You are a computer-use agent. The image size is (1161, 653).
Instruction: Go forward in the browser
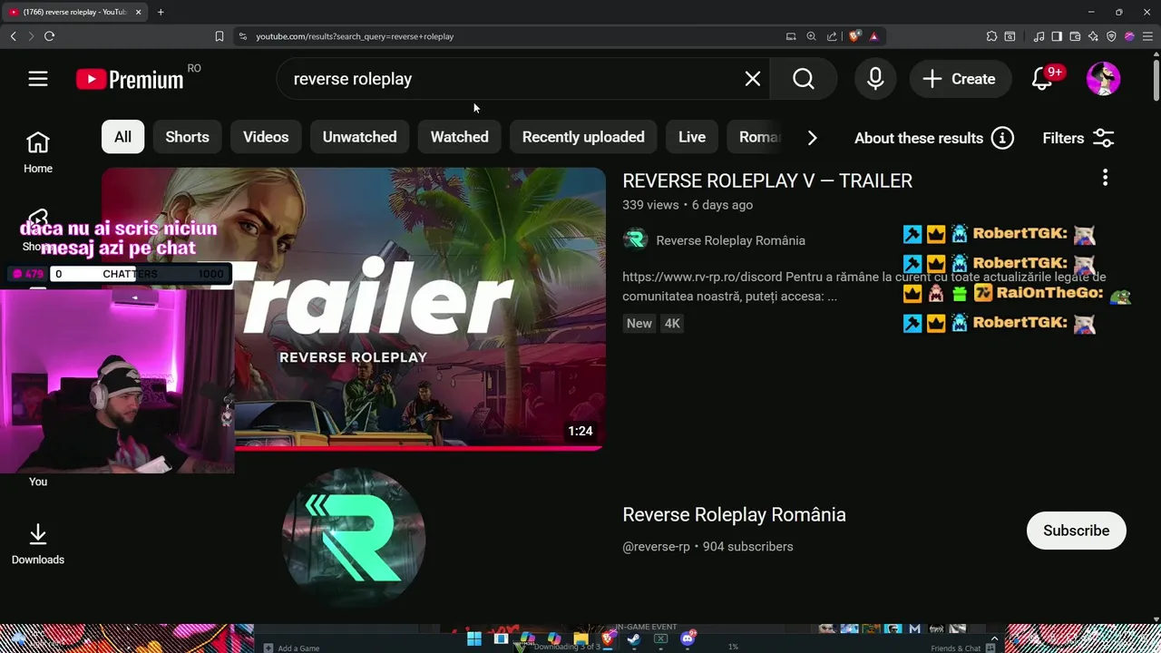[31, 36]
